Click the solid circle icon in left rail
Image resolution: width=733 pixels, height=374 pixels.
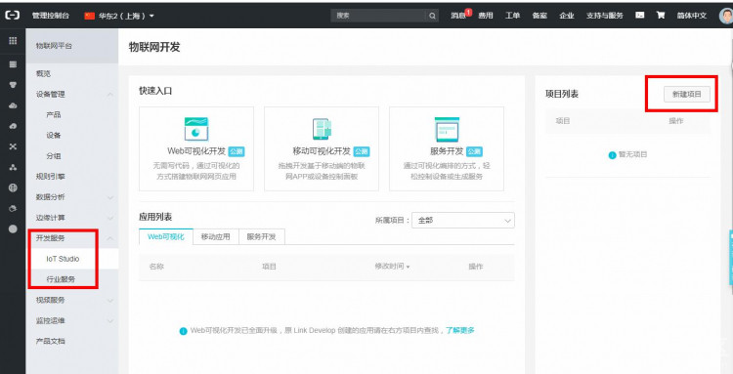[x=13, y=229]
